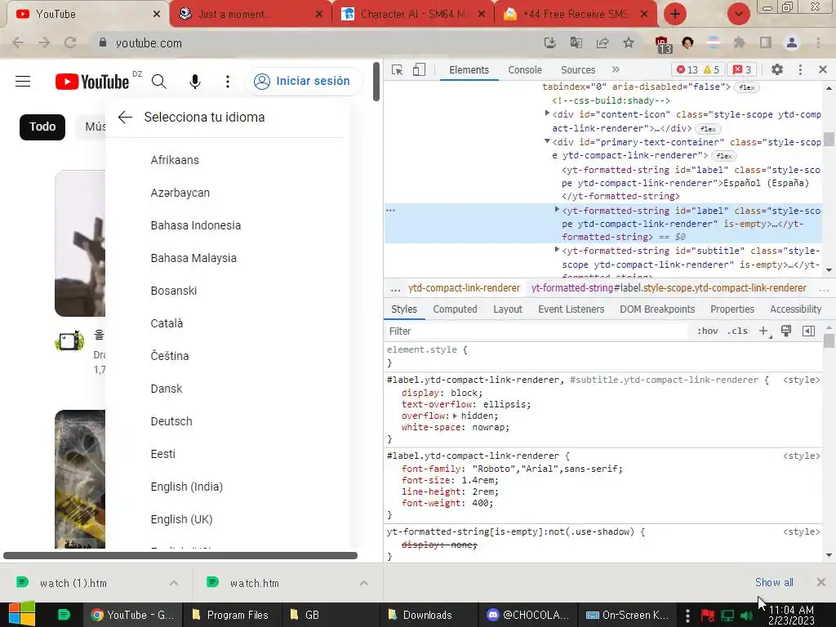
Task: Choose Bahasa Indonesia language option
Action: coord(196,225)
